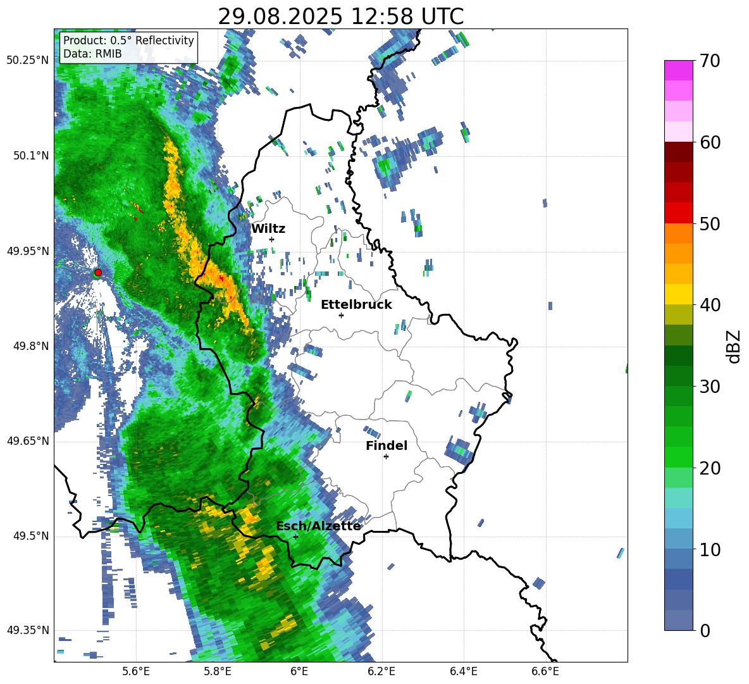Click the Esch/Alzette station cross marker
This screenshot has width=749, height=684.
click(295, 537)
